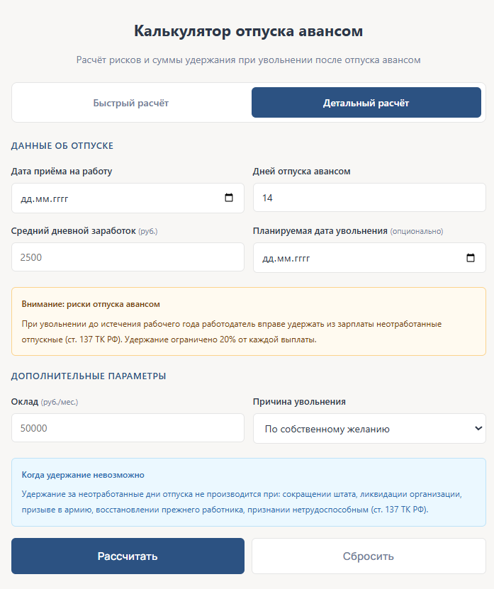Click the Сбросить reset button
Screen dimensions: 494x589
coord(368,556)
